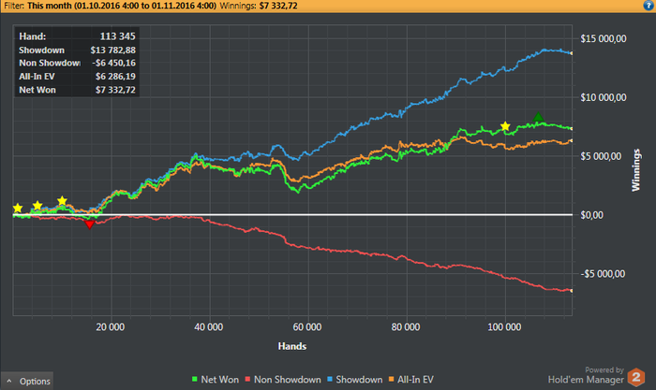Click the red Non Showdown legend swatch
The image size is (656, 390).
(x=247, y=379)
